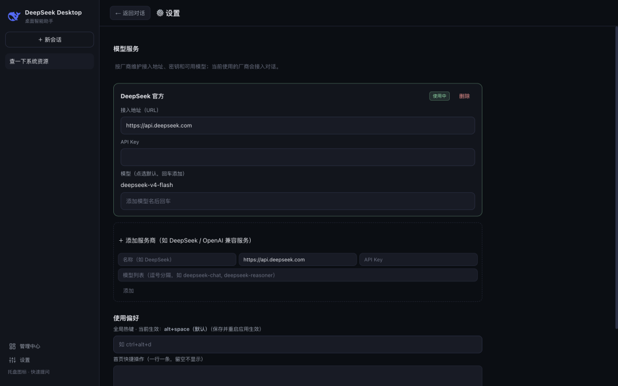This screenshot has width=618, height=386.
Task: Click the 模型列表 comma-separated input
Action: 298,275
